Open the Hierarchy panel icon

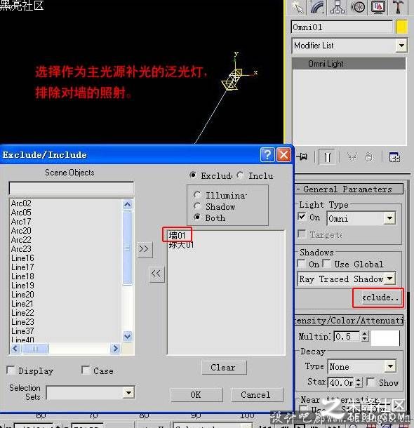point(338,6)
